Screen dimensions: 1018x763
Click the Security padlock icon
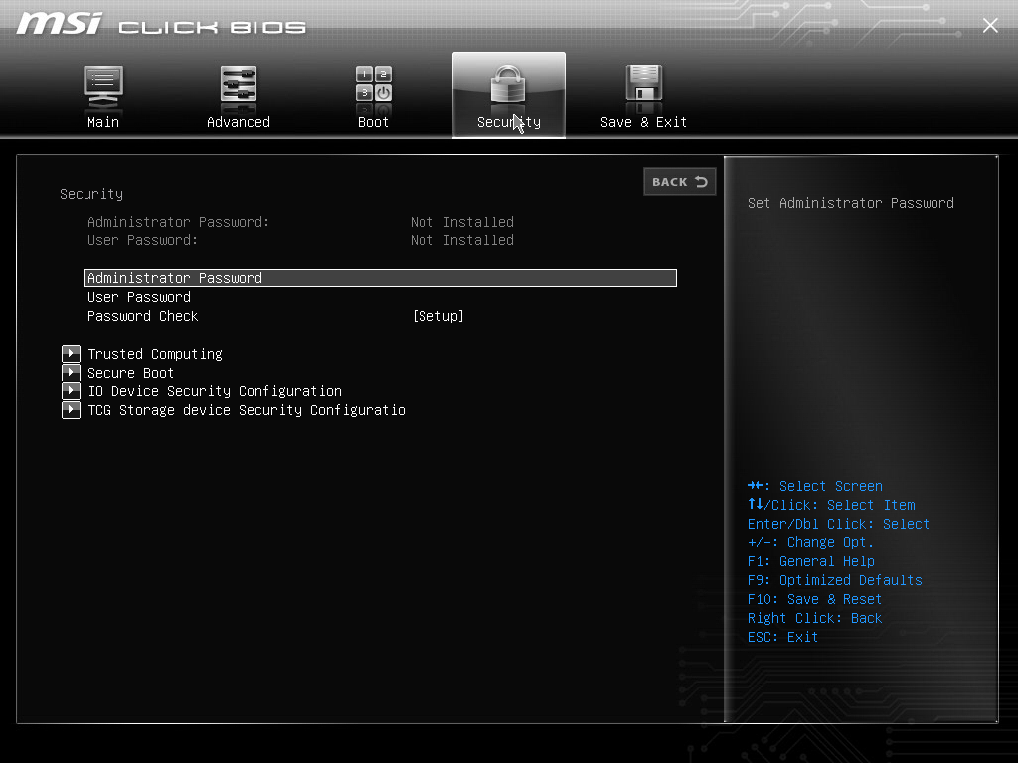(508, 84)
